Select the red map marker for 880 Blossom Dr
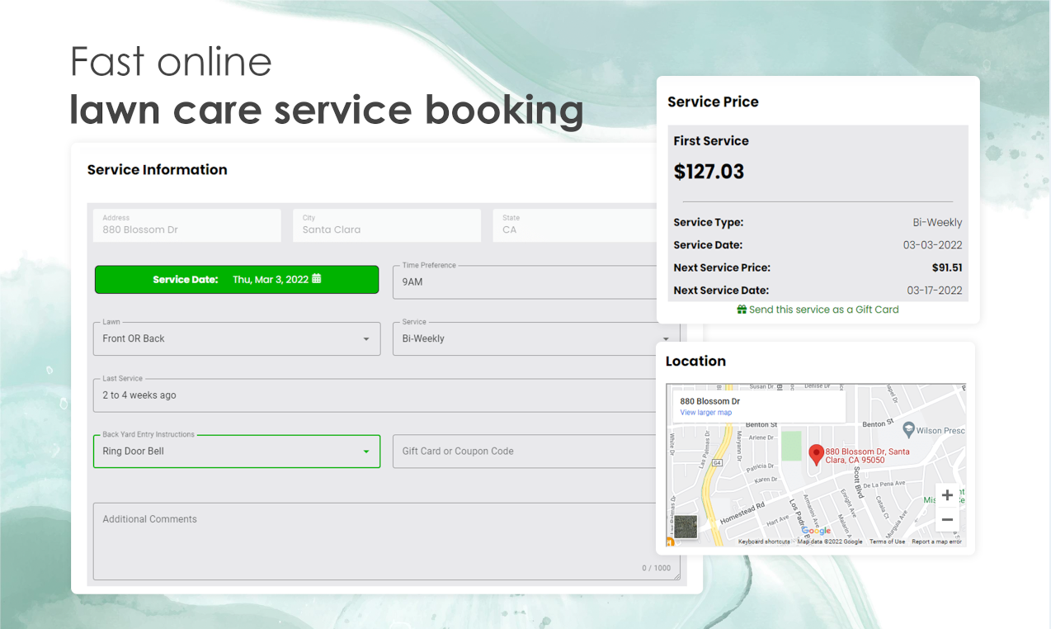Screen dimensions: 1051x629 pyautogui.click(x=817, y=454)
